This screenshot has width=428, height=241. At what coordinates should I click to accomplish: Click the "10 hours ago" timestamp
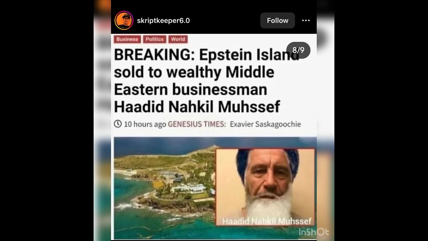point(145,124)
